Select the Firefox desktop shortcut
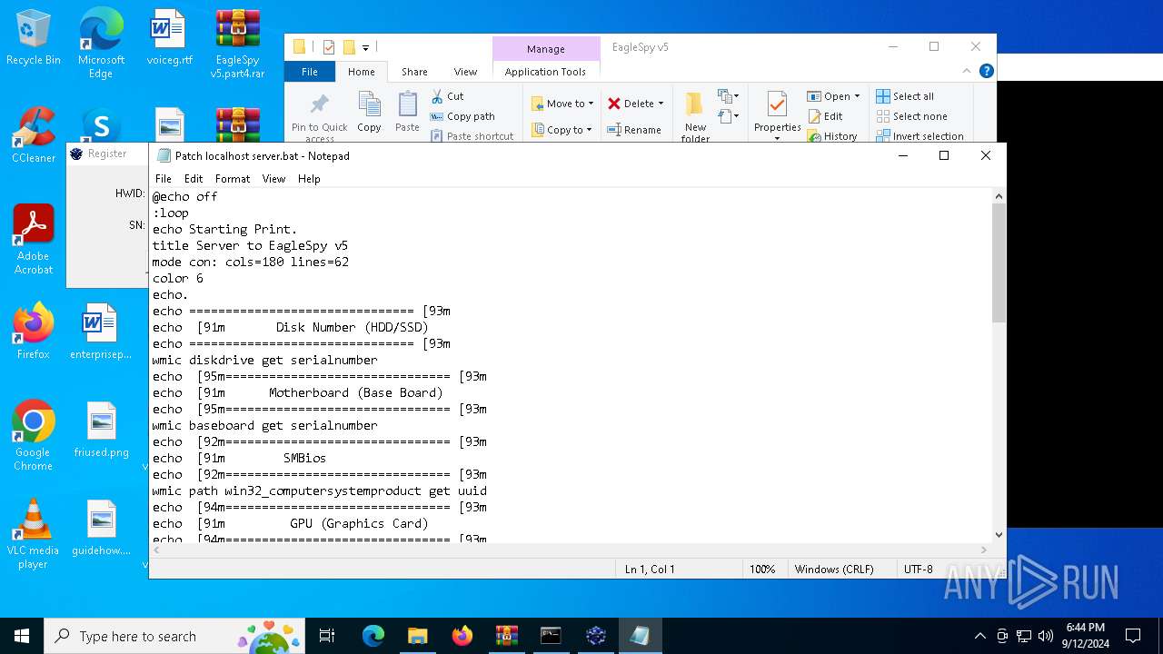This screenshot has height=654, width=1163. pyautogui.click(x=34, y=331)
